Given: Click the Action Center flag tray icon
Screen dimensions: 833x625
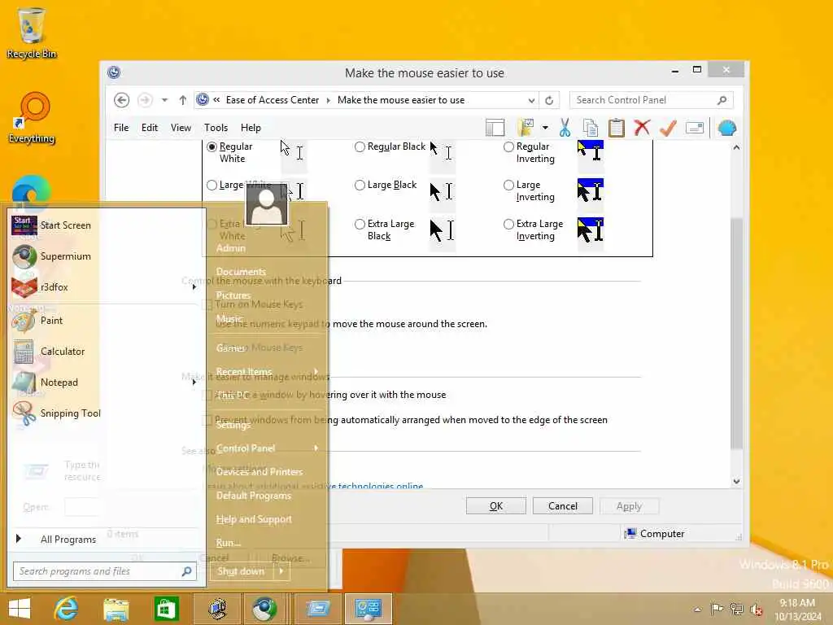Looking at the screenshot, I should tap(717, 609).
